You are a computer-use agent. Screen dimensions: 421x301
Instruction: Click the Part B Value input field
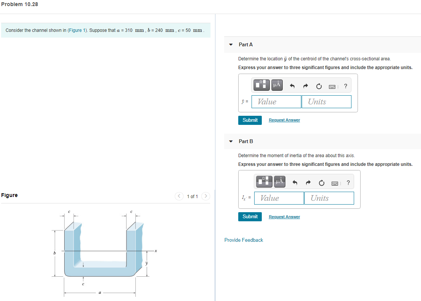[x=279, y=198]
